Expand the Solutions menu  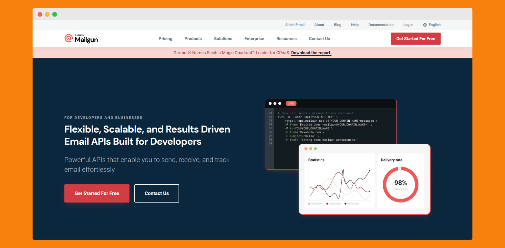[223, 39]
